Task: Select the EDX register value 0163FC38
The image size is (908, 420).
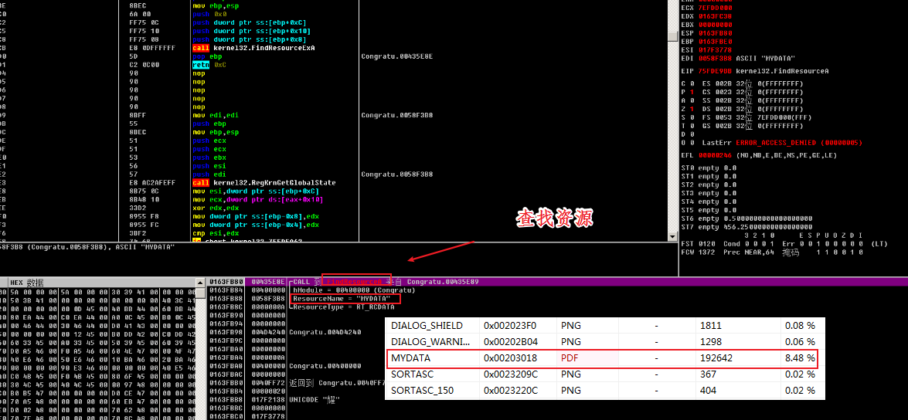Action: [715, 17]
